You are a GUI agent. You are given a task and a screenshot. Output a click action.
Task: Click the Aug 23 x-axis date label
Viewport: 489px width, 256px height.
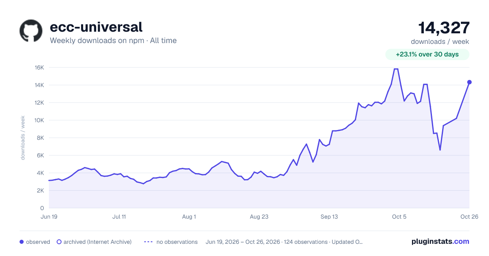click(259, 217)
